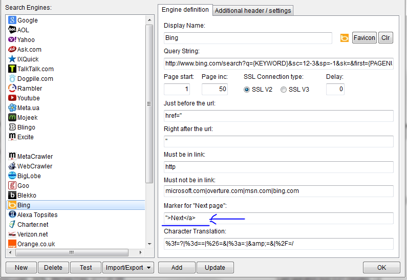407x280 pixels.
Task: Focus the Display Name field
Action: click(248, 38)
